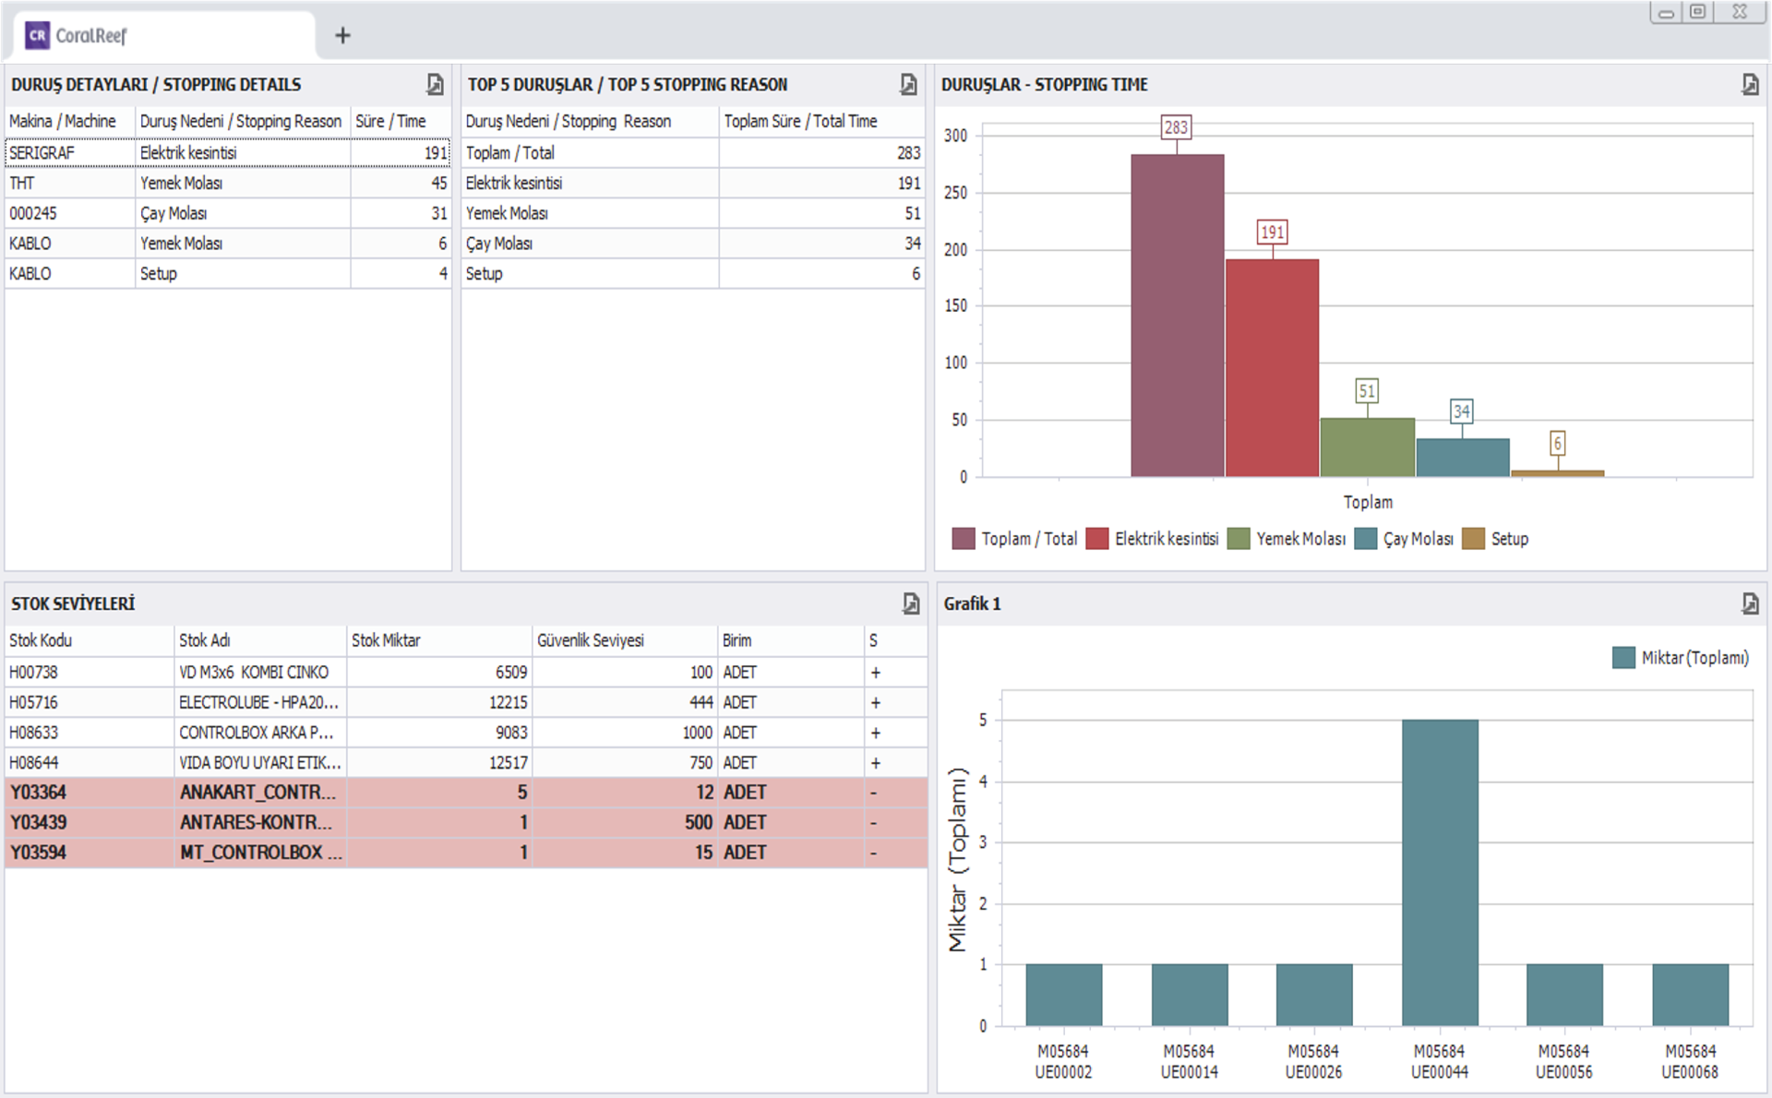This screenshot has width=1772, height=1098.
Task: Toggle Miktar (Toplamı) legend entry
Action: [x=1681, y=658]
